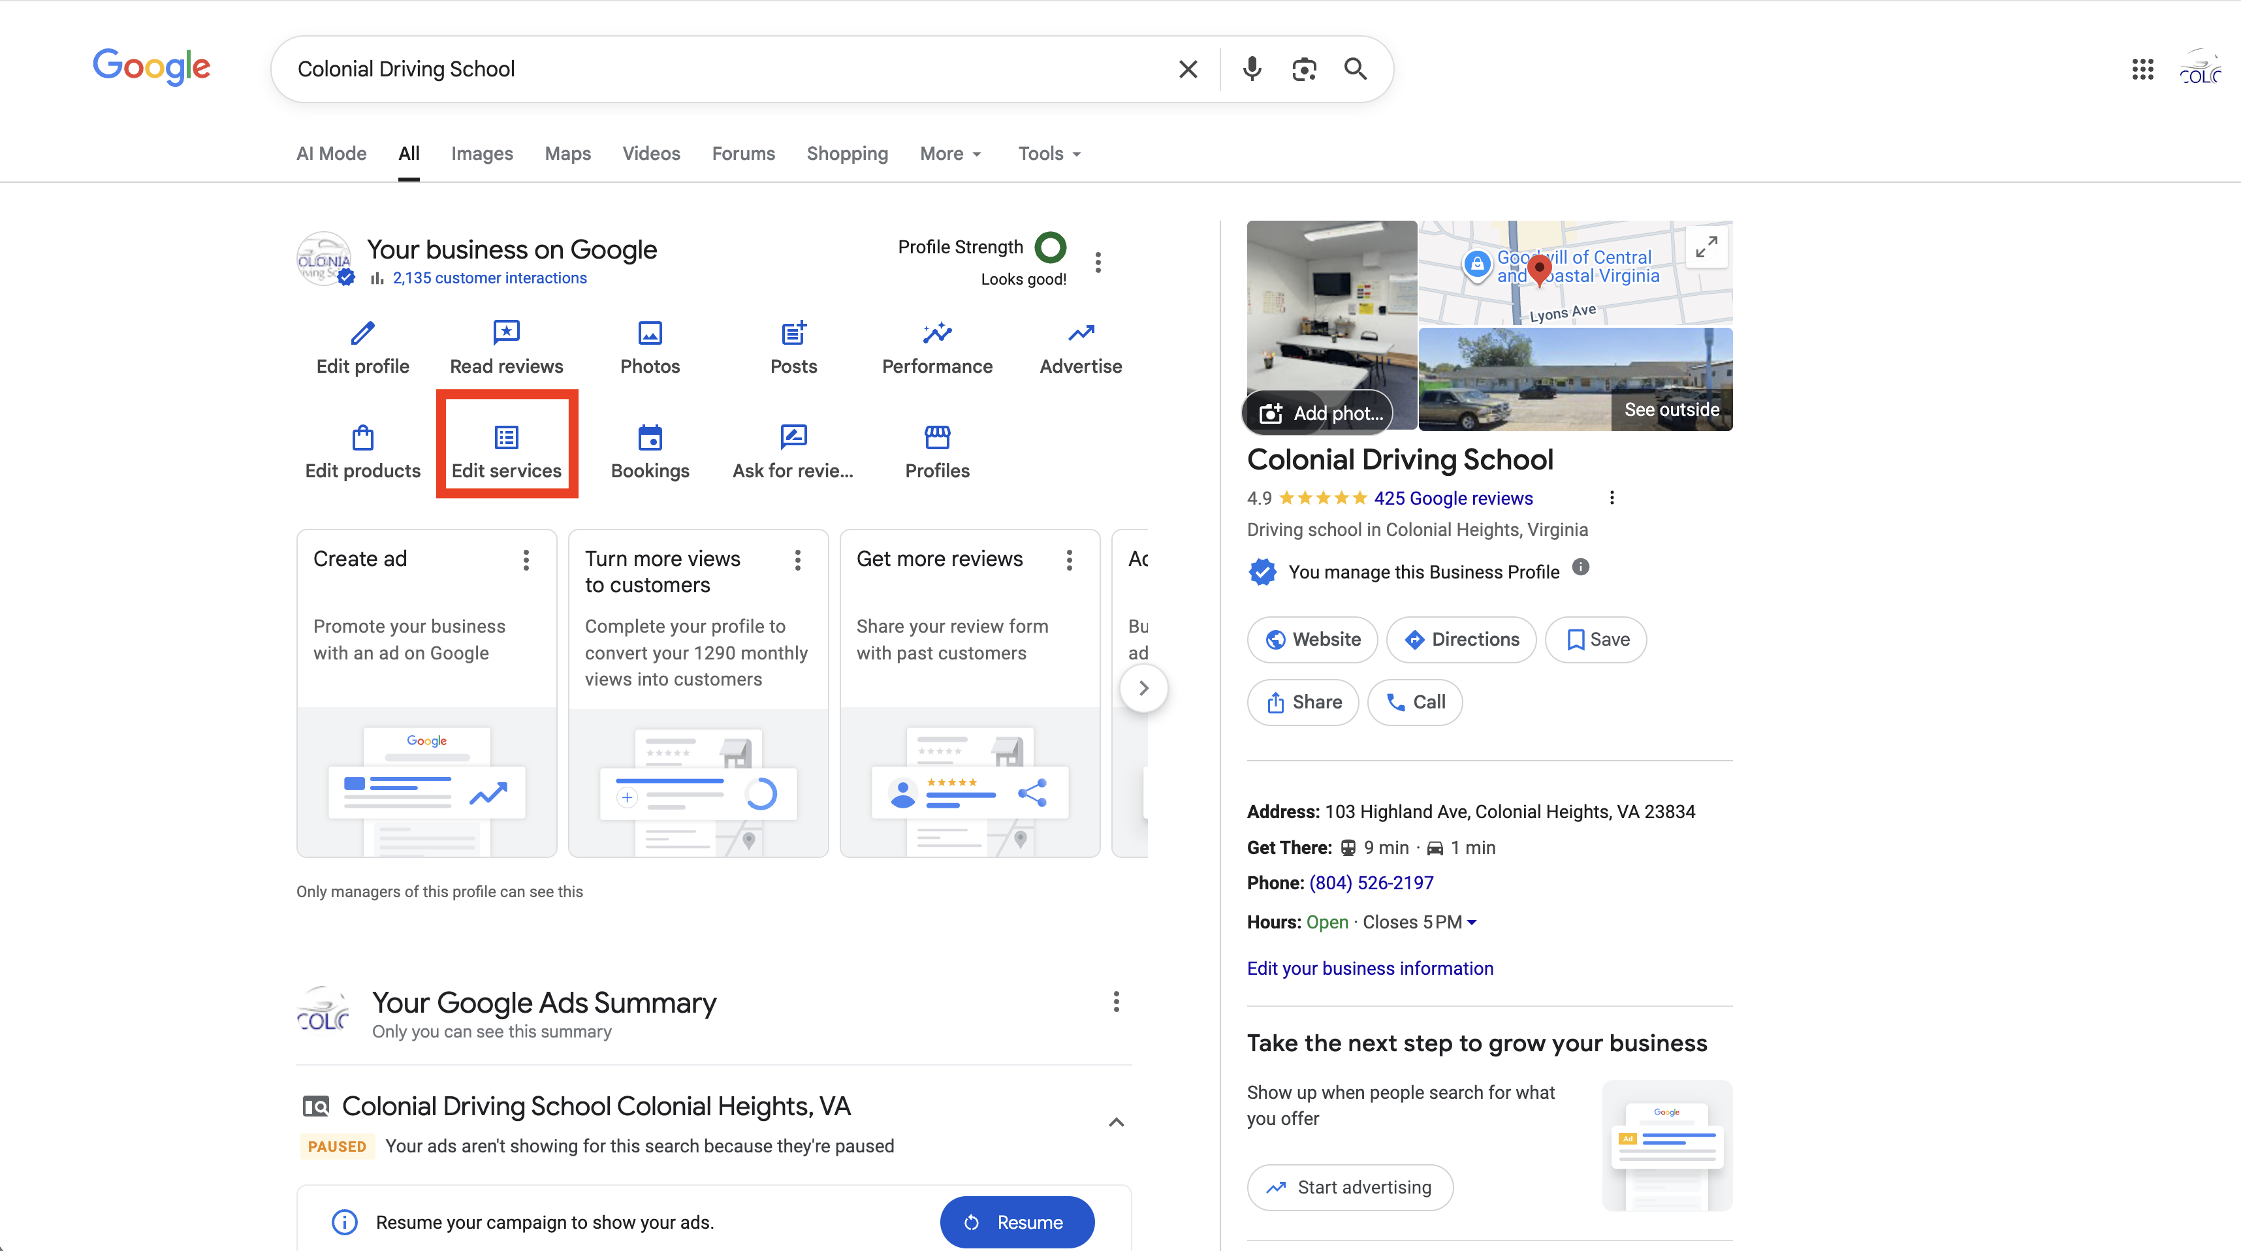Viewport: 2241px width, 1251px height.
Task: Expand the map with the fullscreen icon
Action: tap(1706, 247)
